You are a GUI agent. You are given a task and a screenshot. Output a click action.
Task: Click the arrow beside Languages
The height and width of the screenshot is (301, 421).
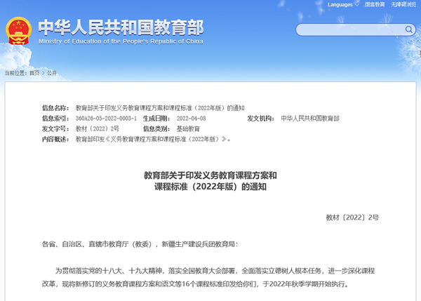356,4
